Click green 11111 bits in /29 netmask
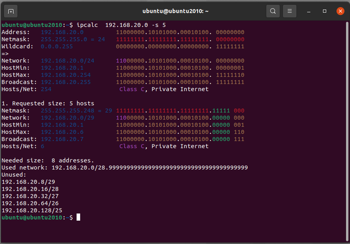This screenshot has width=350, height=244. (221, 111)
